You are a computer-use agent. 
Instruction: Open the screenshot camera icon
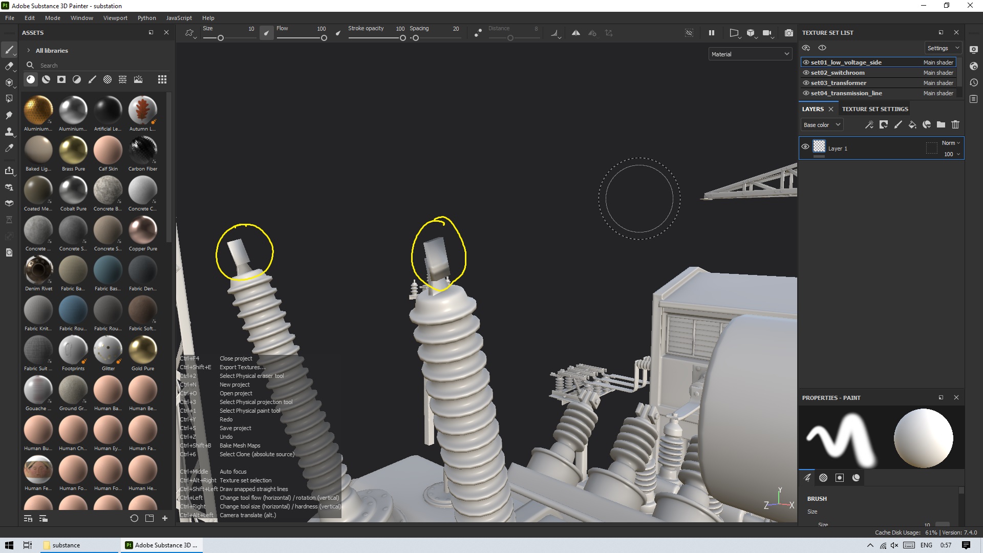[788, 33]
